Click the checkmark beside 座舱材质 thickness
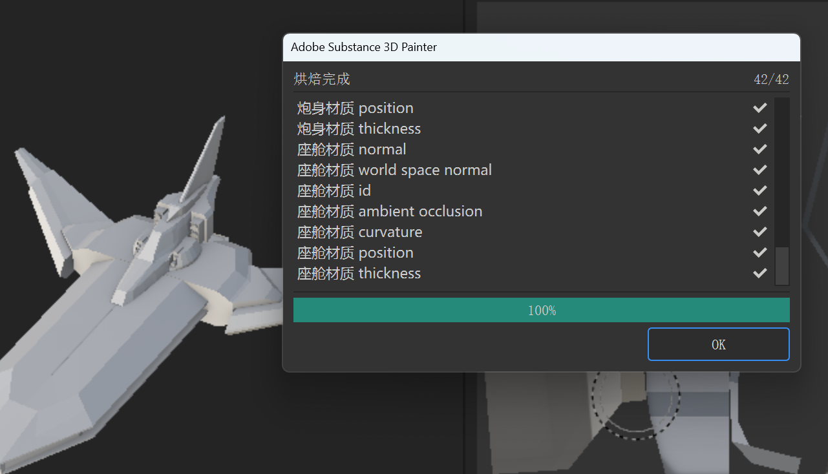 (x=760, y=273)
